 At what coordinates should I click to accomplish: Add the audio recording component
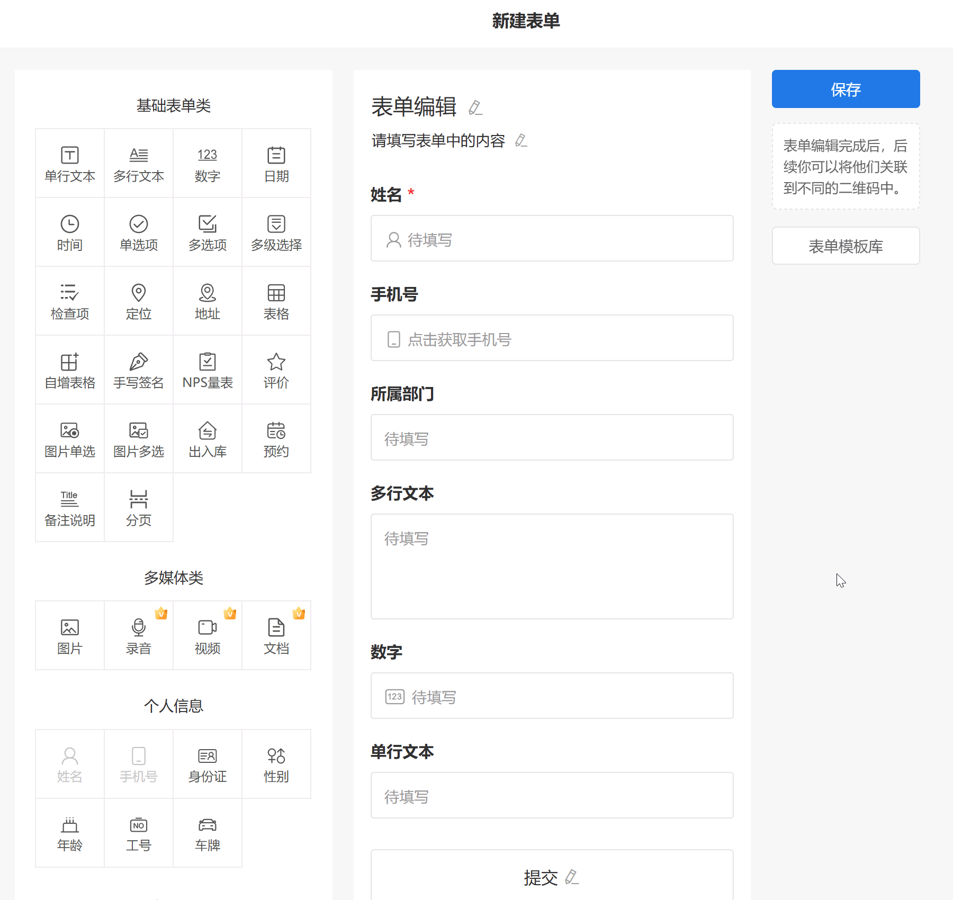point(139,636)
